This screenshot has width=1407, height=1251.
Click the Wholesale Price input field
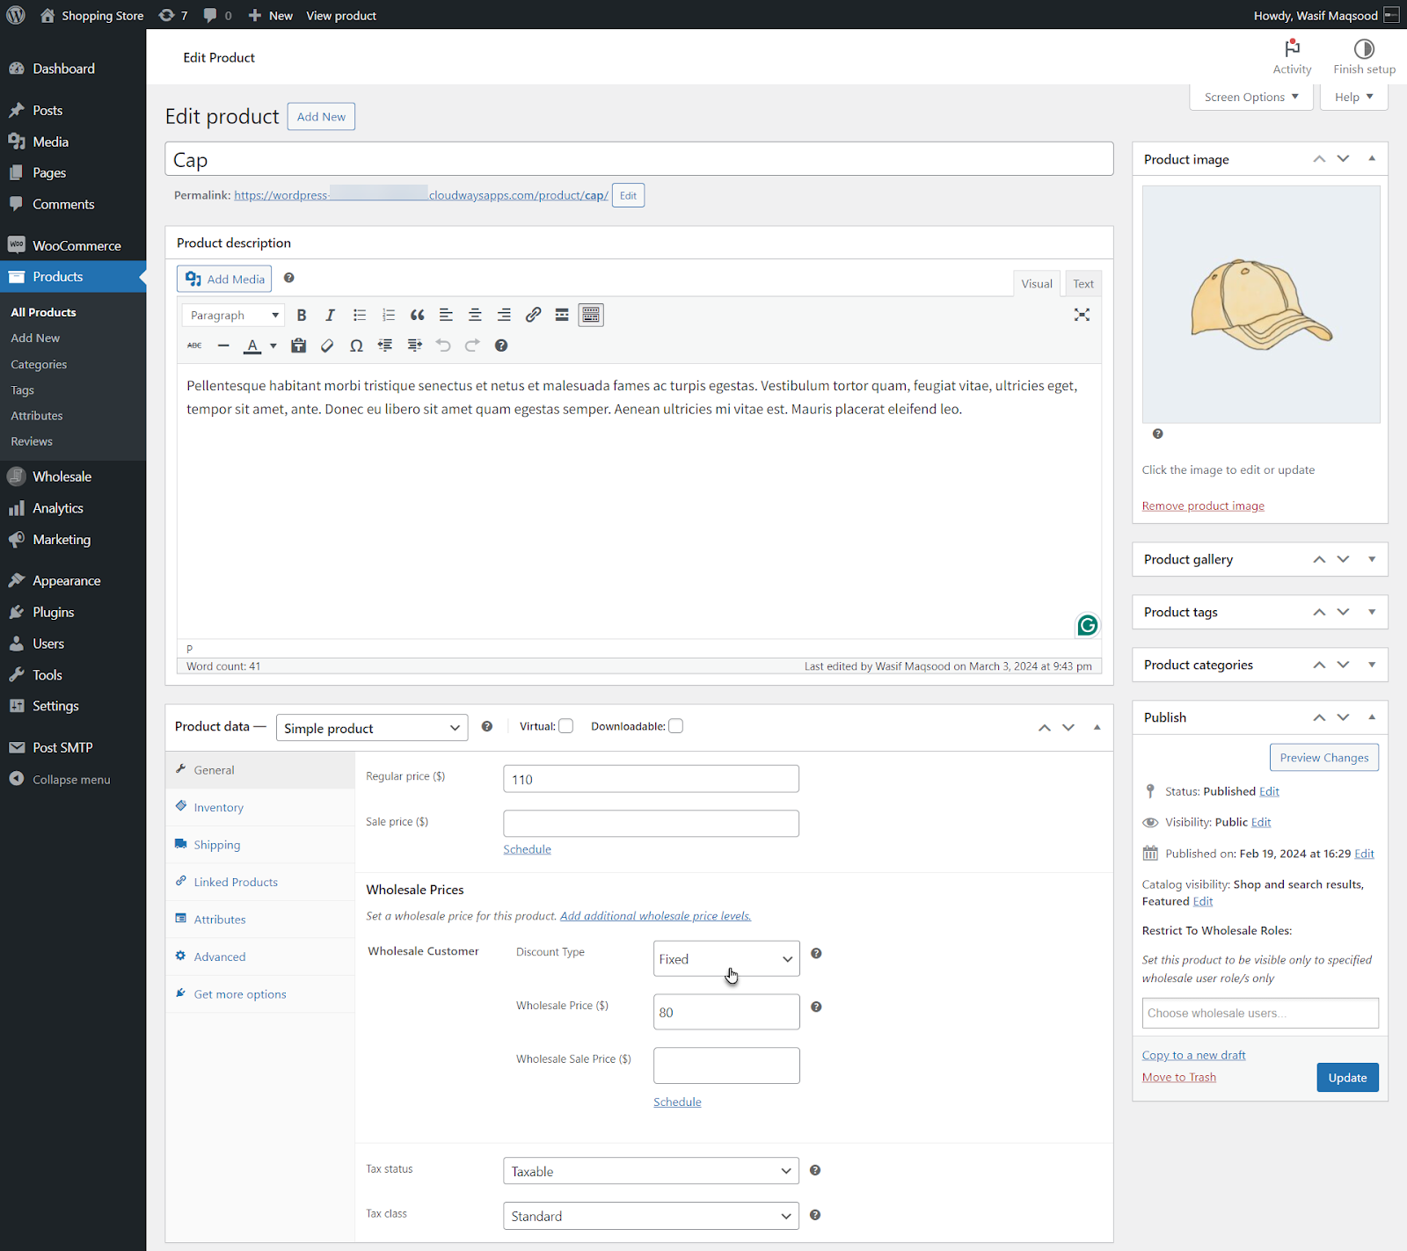tap(726, 1012)
